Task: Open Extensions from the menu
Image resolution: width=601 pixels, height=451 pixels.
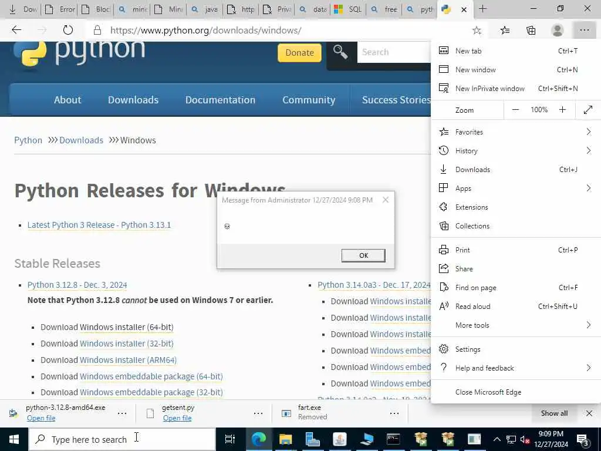Action: pos(515,207)
